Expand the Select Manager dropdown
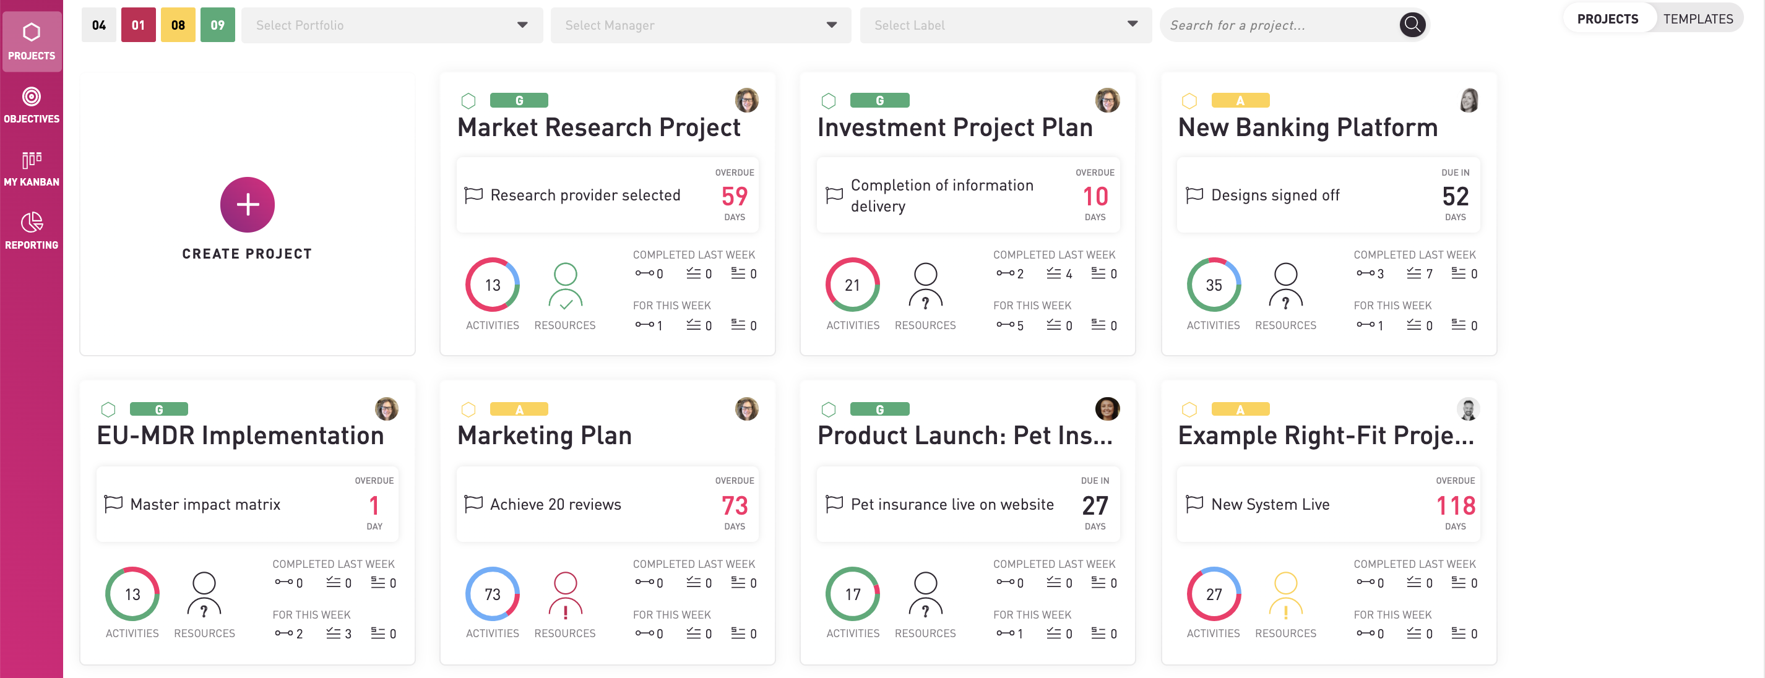Image resolution: width=1765 pixels, height=678 pixels. point(701,25)
